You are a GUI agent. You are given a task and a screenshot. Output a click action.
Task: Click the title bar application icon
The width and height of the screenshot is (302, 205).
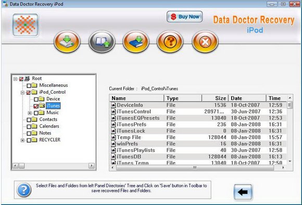click(x=5, y=4)
